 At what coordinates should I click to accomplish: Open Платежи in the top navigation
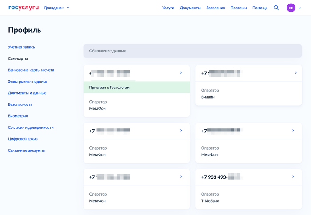239,8
